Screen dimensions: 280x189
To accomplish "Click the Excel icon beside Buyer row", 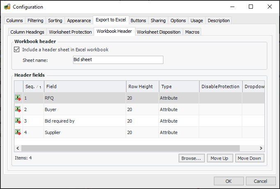I will coord(18,109).
